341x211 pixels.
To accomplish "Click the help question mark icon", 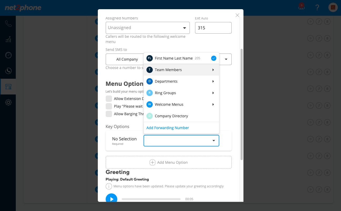I will [x=317, y=7].
